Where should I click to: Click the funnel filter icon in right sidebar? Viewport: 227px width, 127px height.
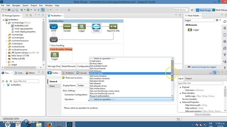pos(225,55)
